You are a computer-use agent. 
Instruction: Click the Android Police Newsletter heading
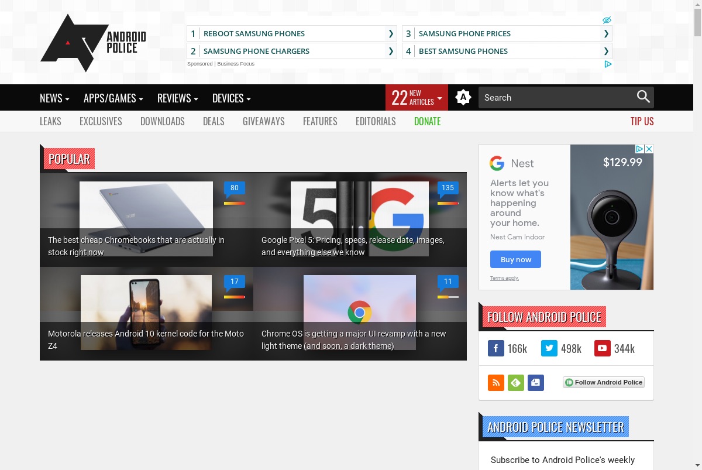[x=556, y=427]
